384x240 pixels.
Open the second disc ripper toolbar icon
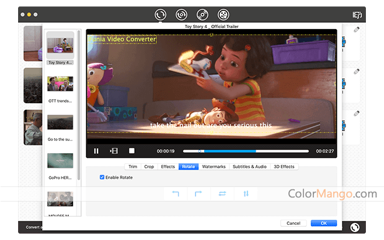(181, 15)
